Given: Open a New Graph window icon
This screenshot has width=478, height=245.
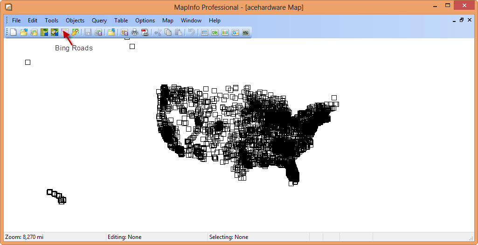Looking at the screenshot, I should tap(225, 32).
